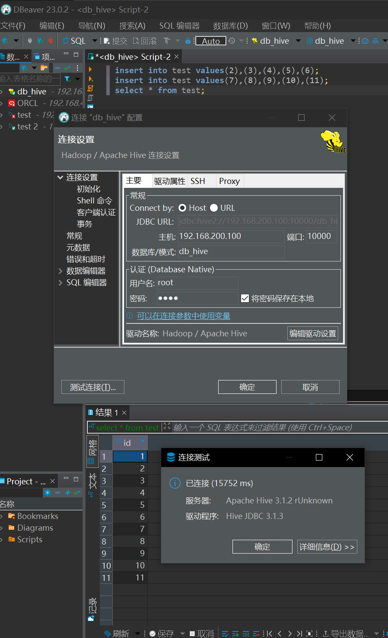Go to first row navigation icon
Viewport: 388px width, 638px height.
[x=269, y=634]
